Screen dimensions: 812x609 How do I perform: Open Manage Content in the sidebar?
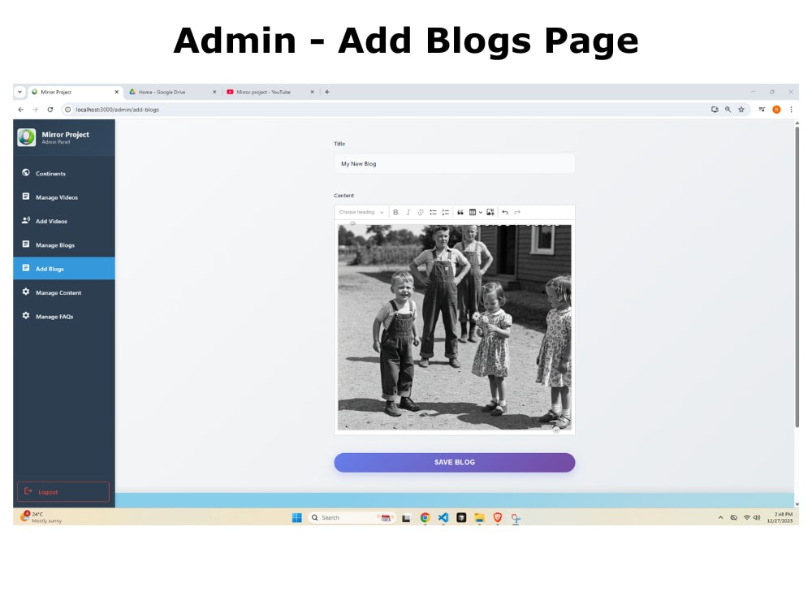pyautogui.click(x=64, y=292)
